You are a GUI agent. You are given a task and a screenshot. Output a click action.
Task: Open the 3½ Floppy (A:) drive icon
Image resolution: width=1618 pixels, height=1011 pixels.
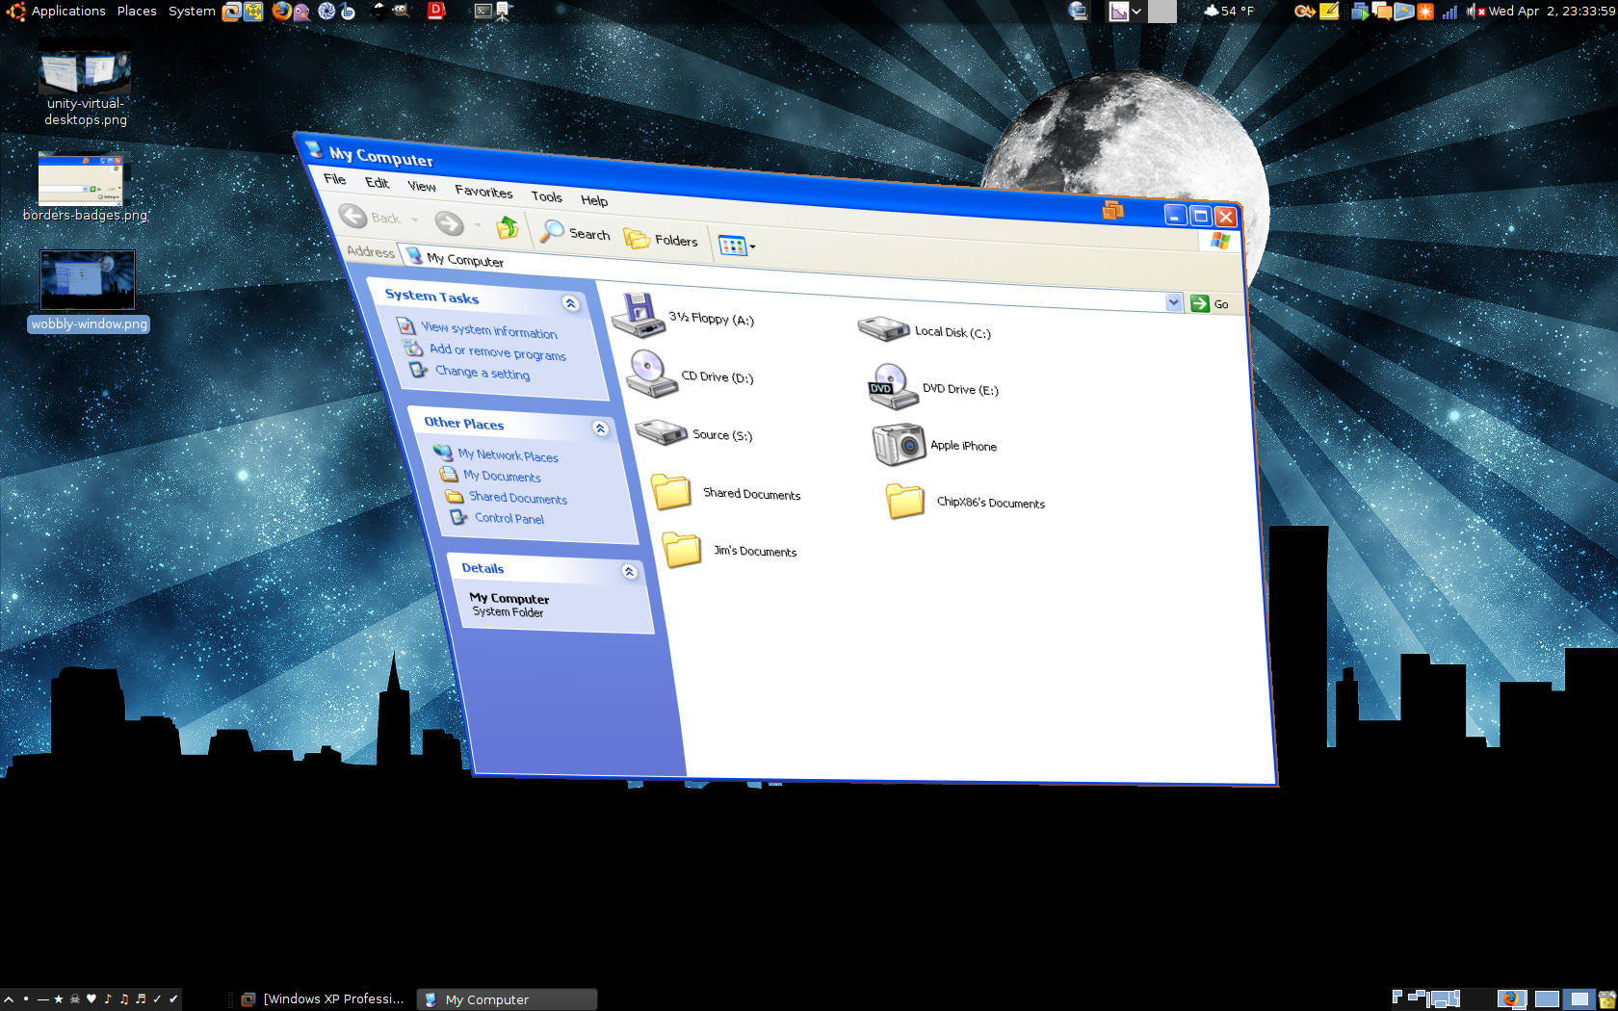click(639, 316)
